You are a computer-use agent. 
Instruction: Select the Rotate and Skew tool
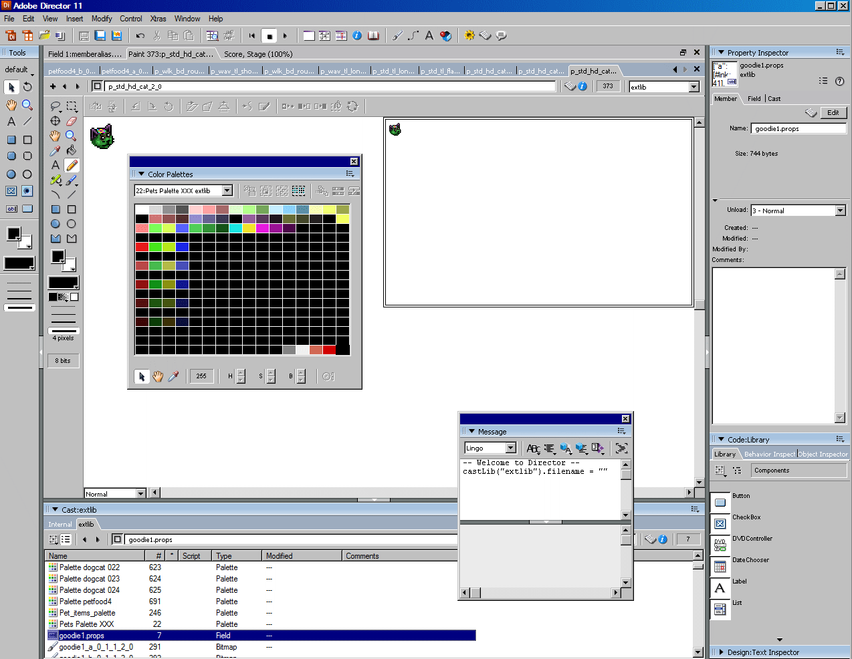27,87
